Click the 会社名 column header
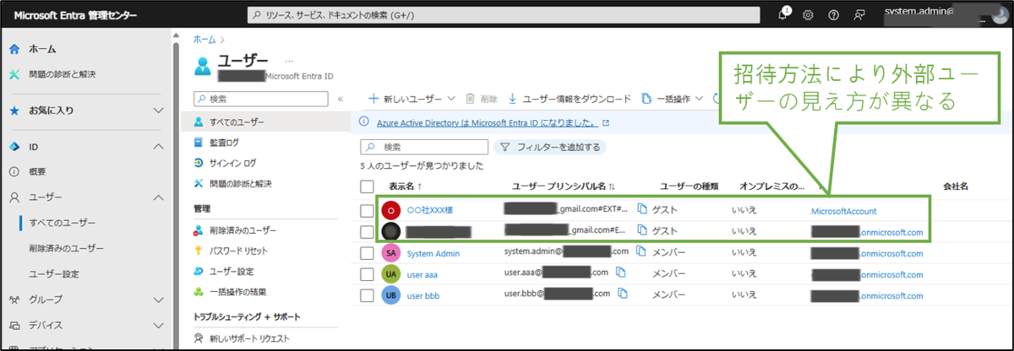Screen dimensions: 1014x351 (955, 186)
